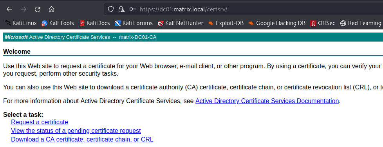This screenshot has height=147, width=383.
Task: Click the forward navigation arrow
Action: 23,9
